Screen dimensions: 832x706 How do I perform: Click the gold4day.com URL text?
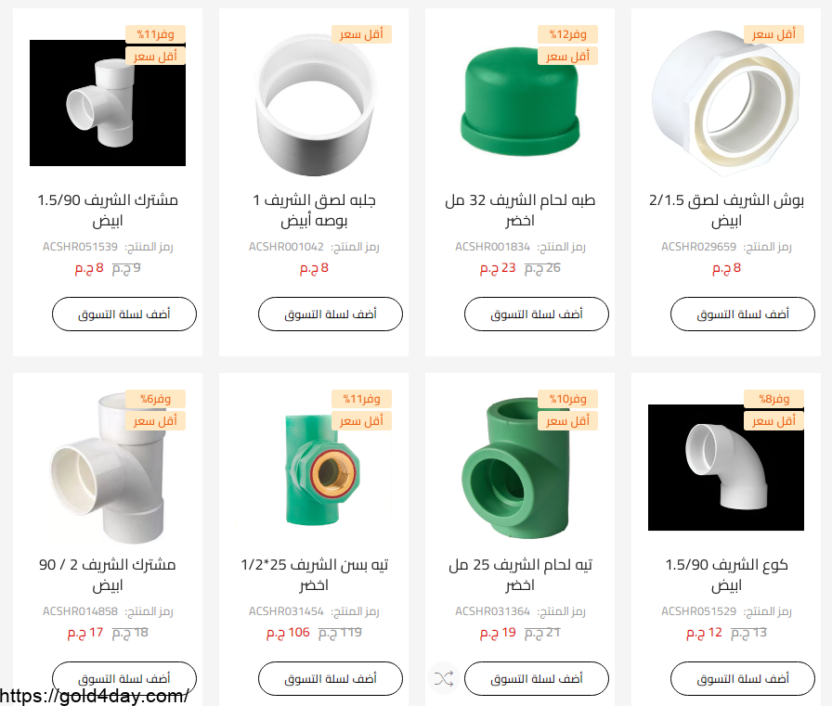94,696
